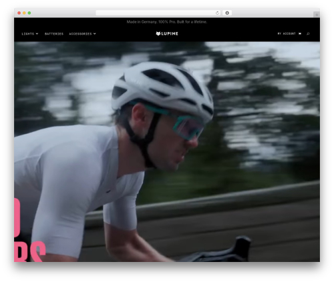Close the browser window
Viewport: 334px width, 282px height.
(x=19, y=13)
